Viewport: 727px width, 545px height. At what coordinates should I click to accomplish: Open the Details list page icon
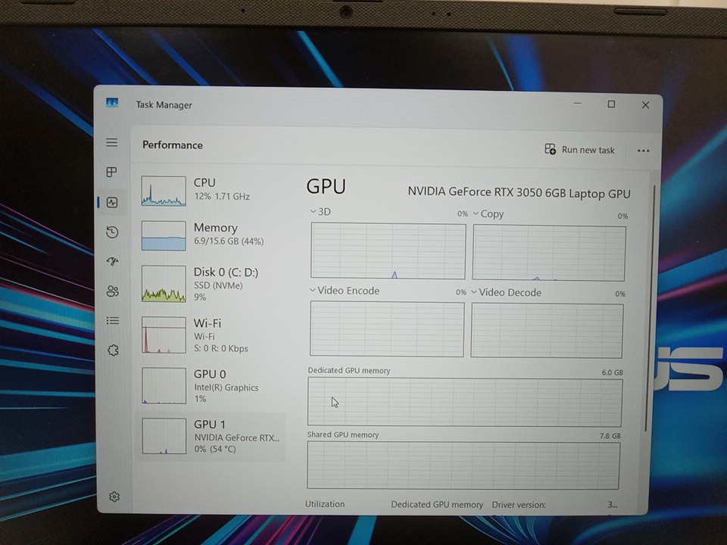click(112, 321)
